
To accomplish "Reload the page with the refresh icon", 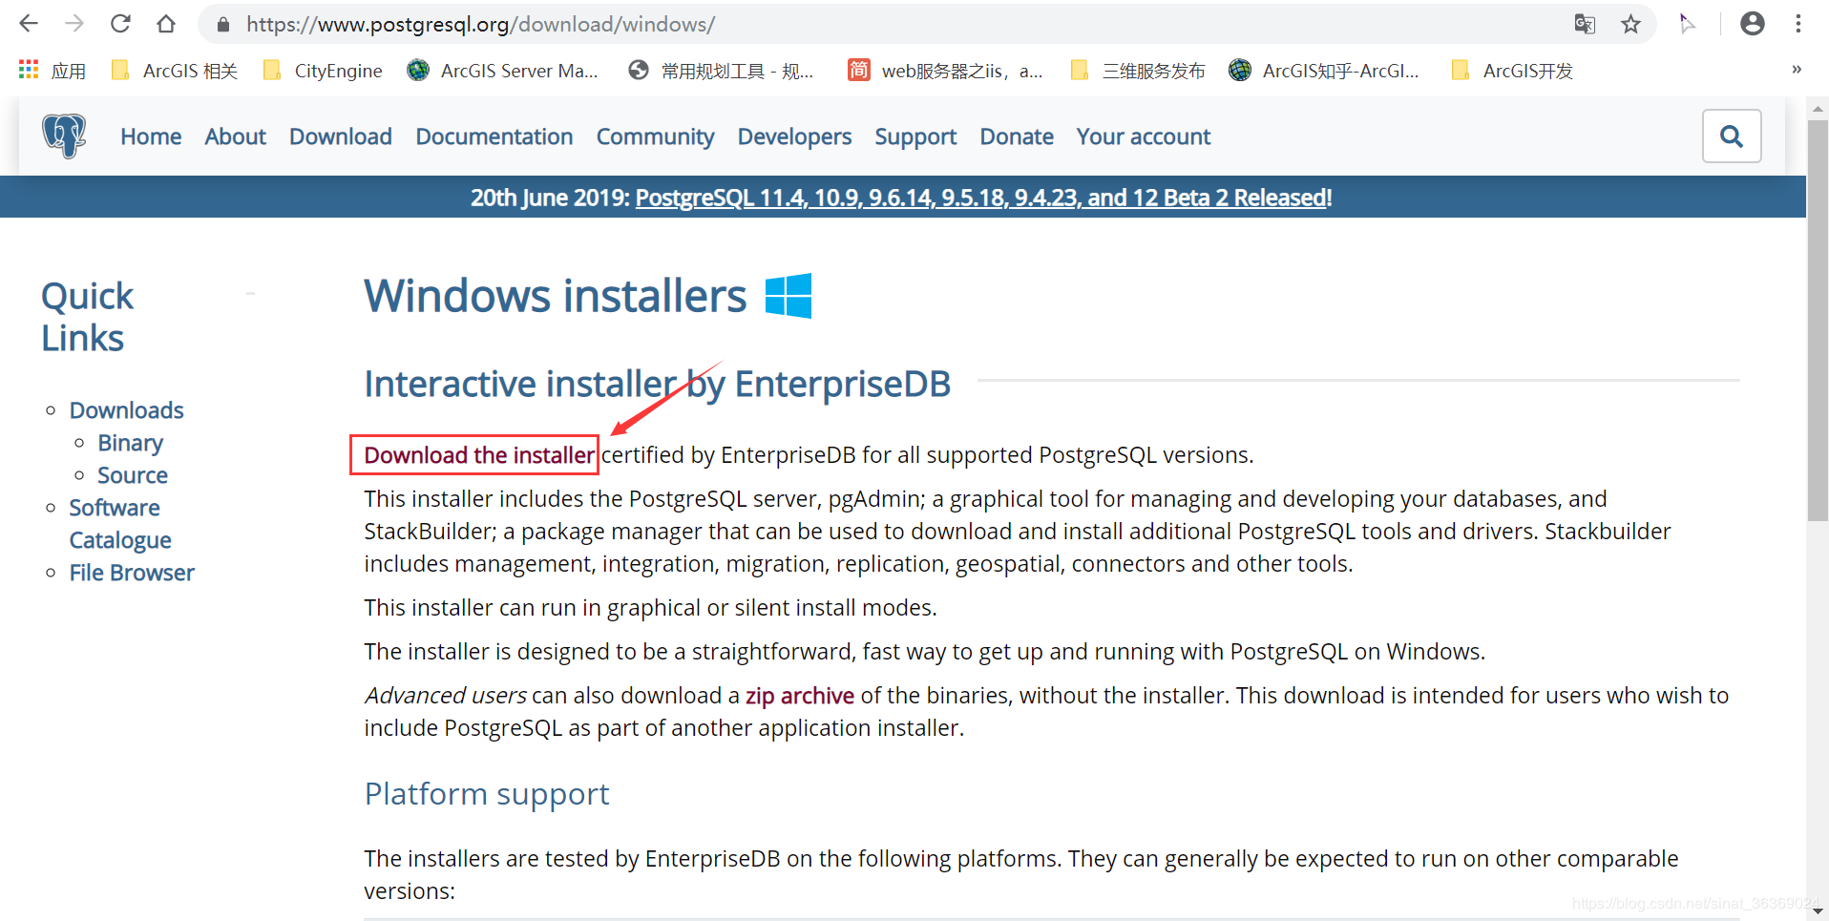I will [120, 24].
